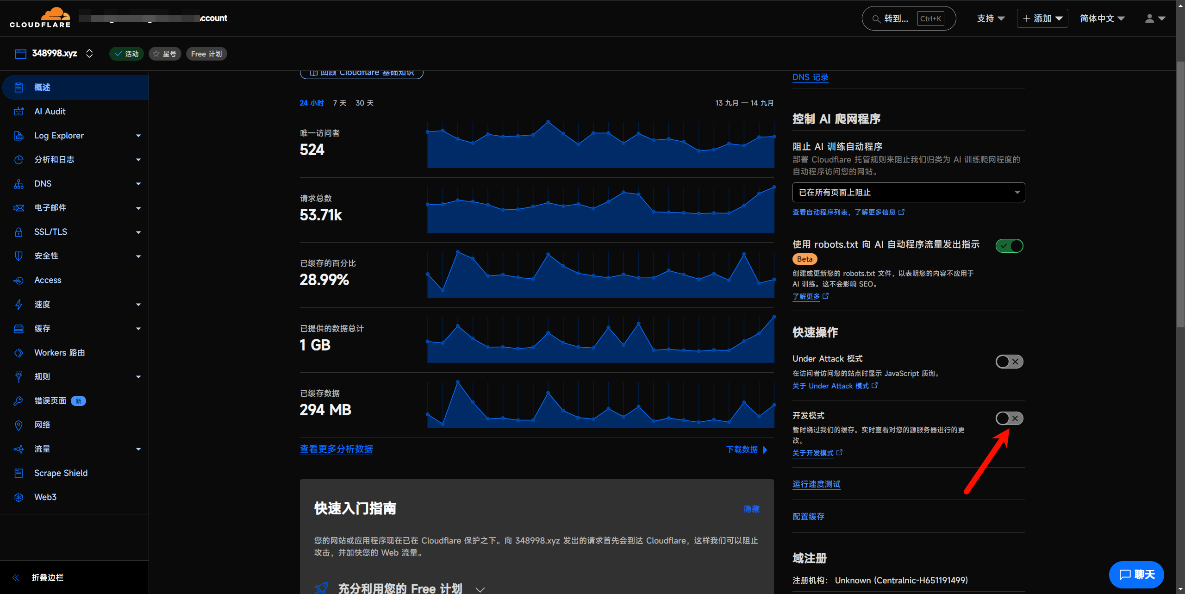Open the 简体中文 language dropdown
1185x594 pixels.
click(1102, 19)
